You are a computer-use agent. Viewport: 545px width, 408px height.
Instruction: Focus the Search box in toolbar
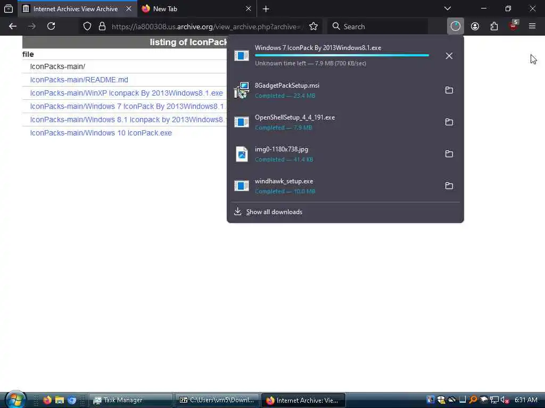pyautogui.click(x=377, y=27)
